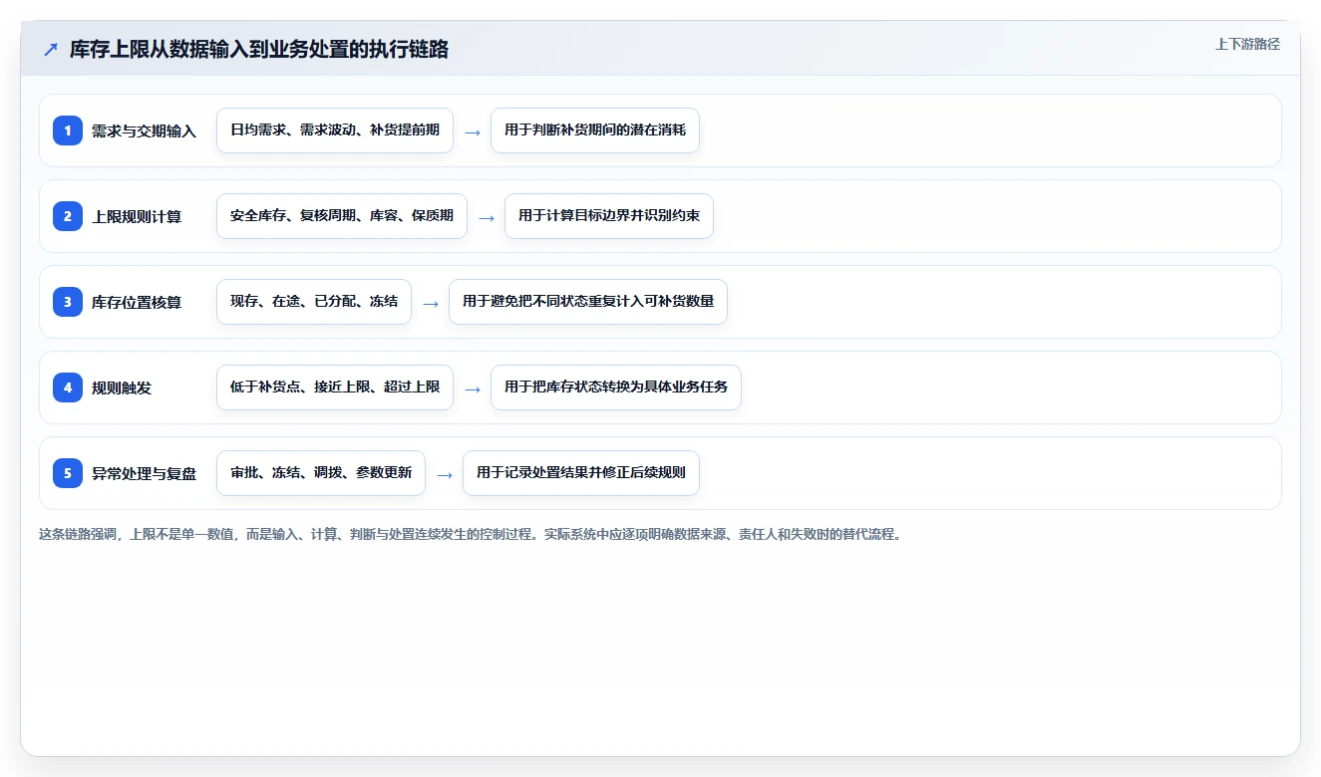The width and height of the screenshot is (1321, 777).
Task: Click the arrow in the 异常处理与复盘 row
Action: click(445, 474)
